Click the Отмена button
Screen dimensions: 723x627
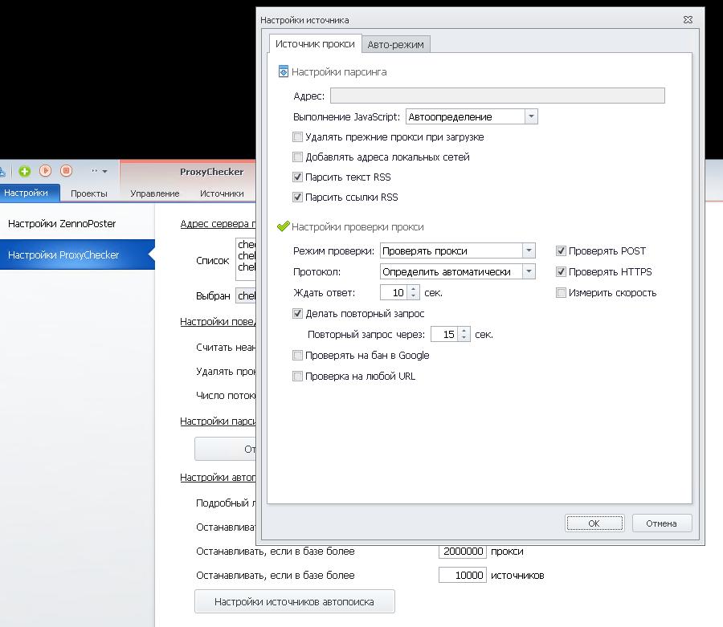[x=662, y=523]
